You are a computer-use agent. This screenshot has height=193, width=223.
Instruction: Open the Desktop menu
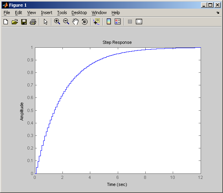(x=79, y=13)
